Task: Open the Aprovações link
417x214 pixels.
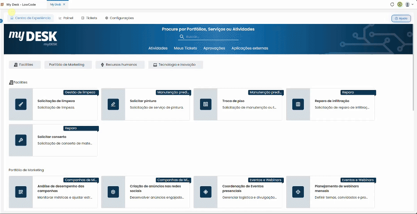Action: (x=214, y=48)
